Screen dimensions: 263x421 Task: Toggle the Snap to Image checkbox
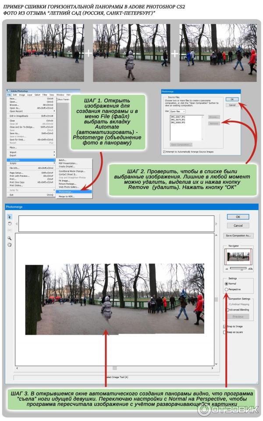225,326
